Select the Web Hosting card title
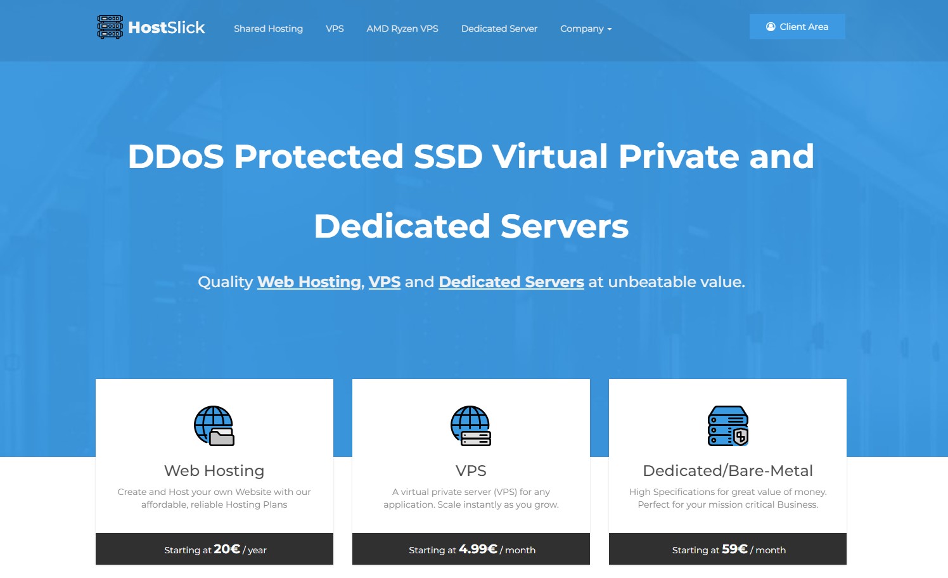The height and width of the screenshot is (578, 948). pos(214,471)
